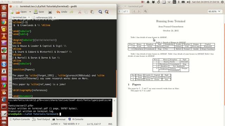Open the Files manager in launcher
Screen dimensions: 225x126
coord(4,15)
